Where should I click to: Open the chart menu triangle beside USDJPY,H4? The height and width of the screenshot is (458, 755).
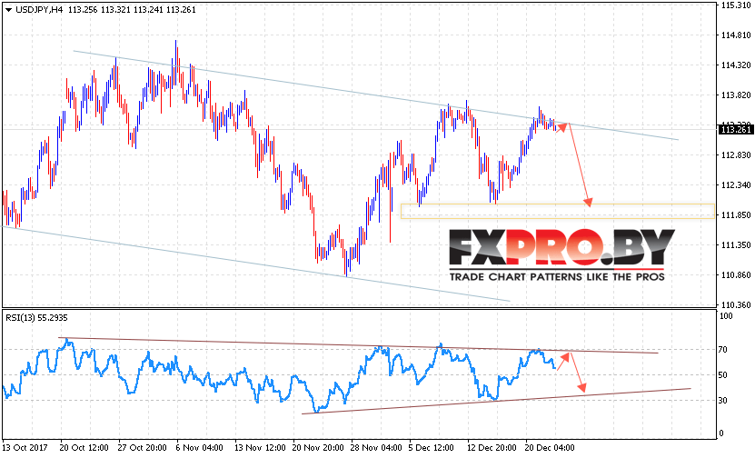(x=8, y=10)
